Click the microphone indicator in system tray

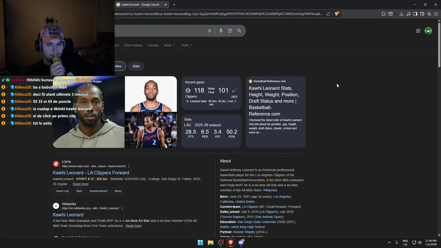tap(397, 242)
